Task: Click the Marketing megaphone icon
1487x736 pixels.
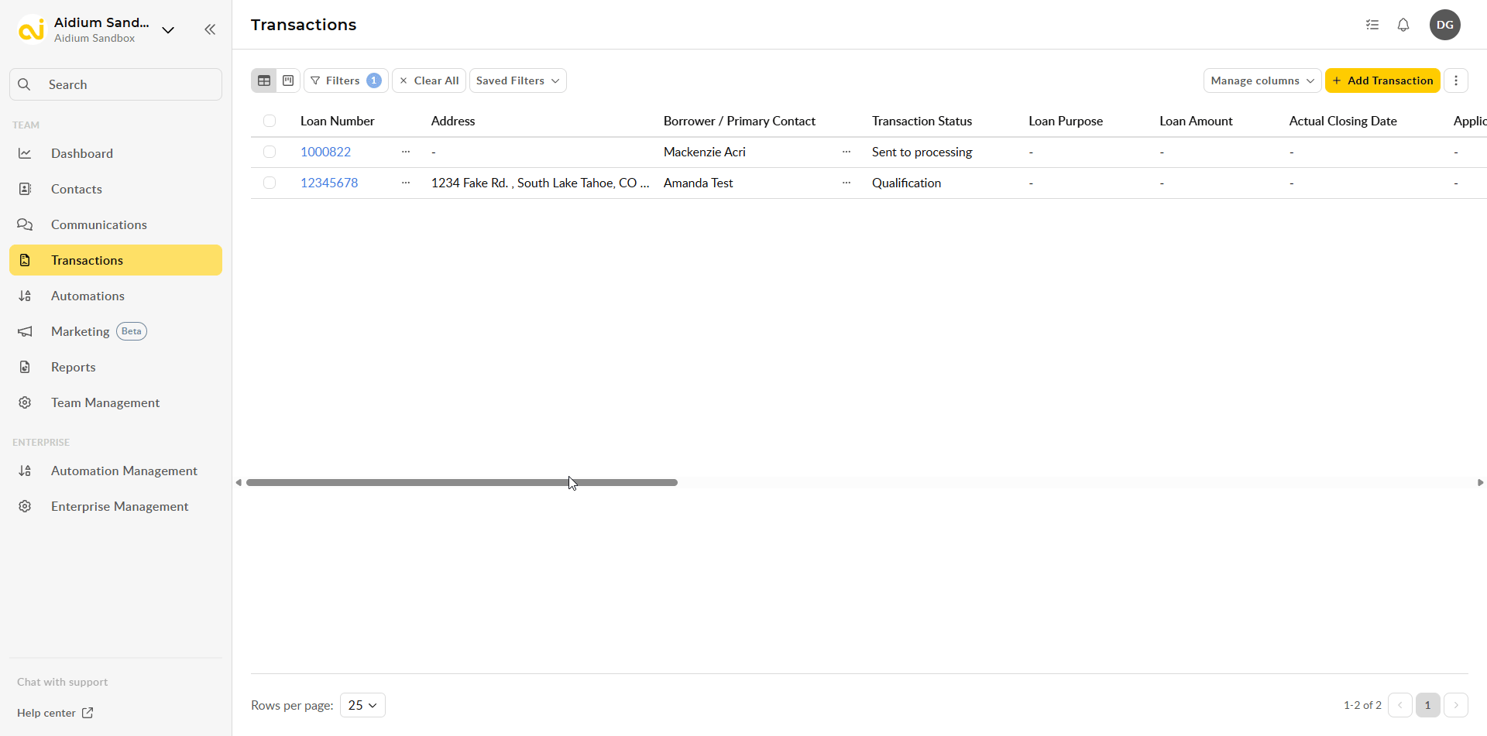Action: click(25, 331)
